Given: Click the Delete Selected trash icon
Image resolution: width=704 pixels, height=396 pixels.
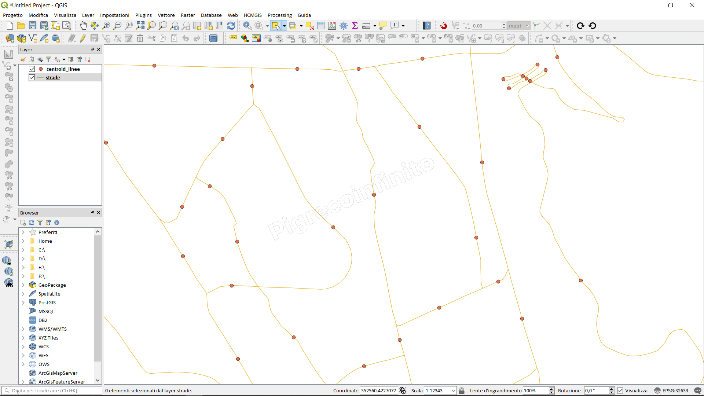Looking at the screenshot, I should tap(140, 38).
